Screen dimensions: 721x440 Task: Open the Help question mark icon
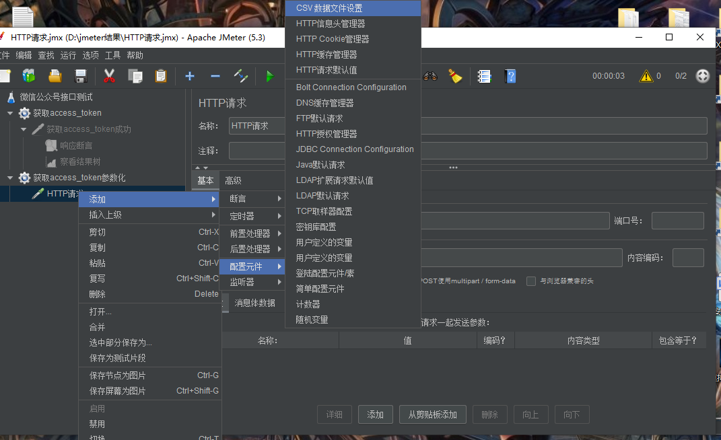click(510, 76)
